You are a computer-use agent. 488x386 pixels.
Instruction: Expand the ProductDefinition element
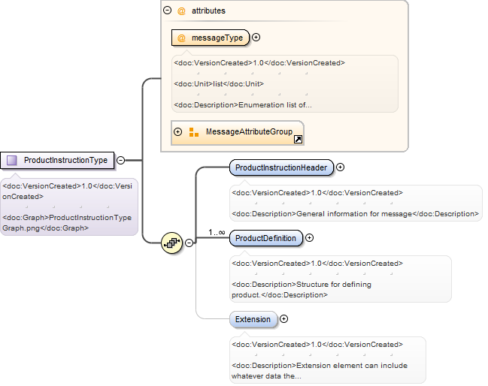pos(309,238)
